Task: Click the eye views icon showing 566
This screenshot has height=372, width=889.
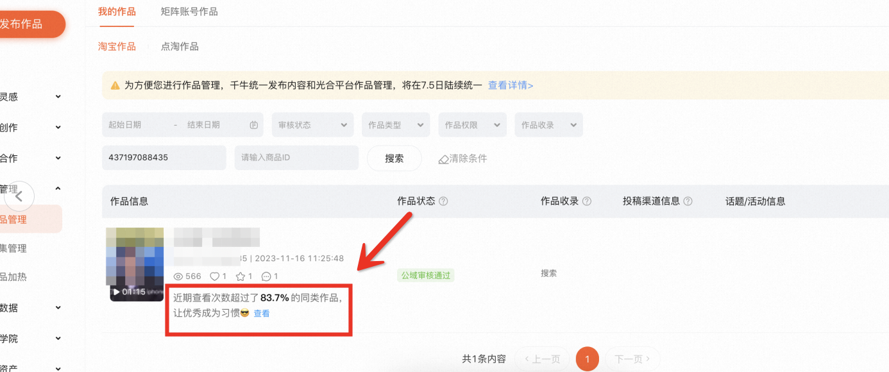Action: [x=179, y=276]
